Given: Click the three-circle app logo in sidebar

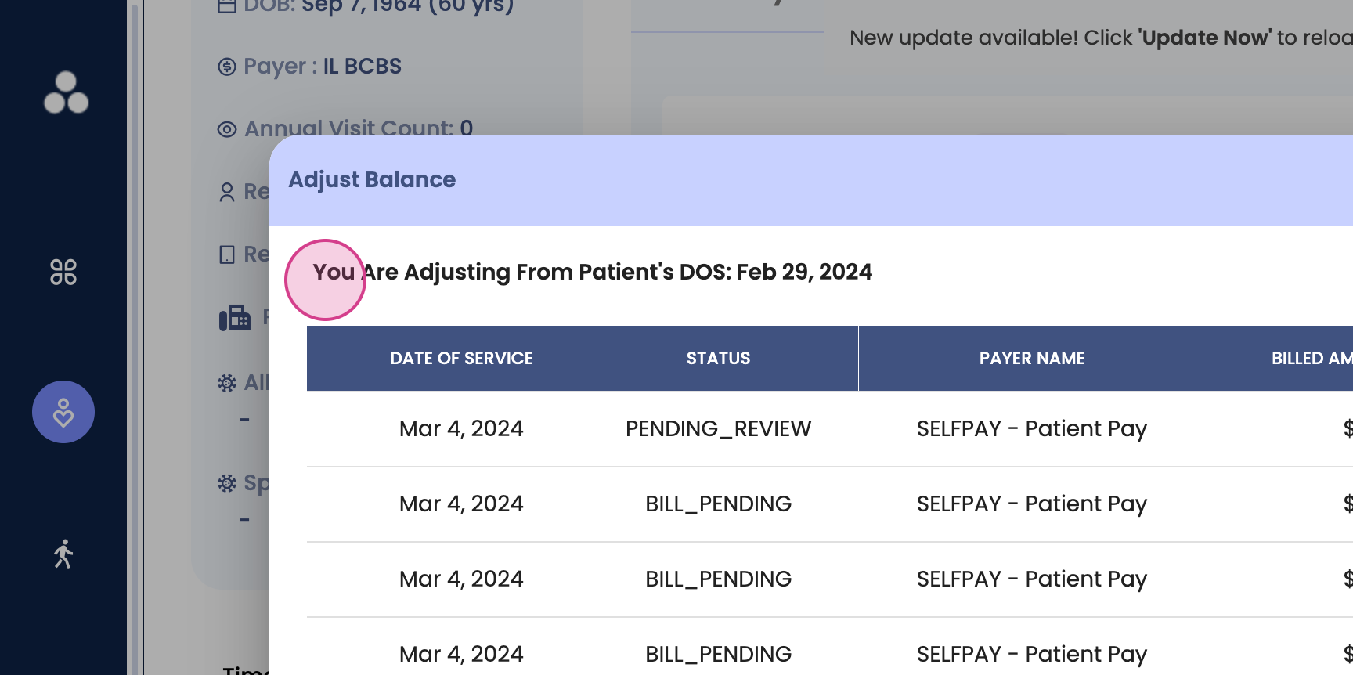Looking at the screenshot, I should pyautogui.click(x=66, y=93).
